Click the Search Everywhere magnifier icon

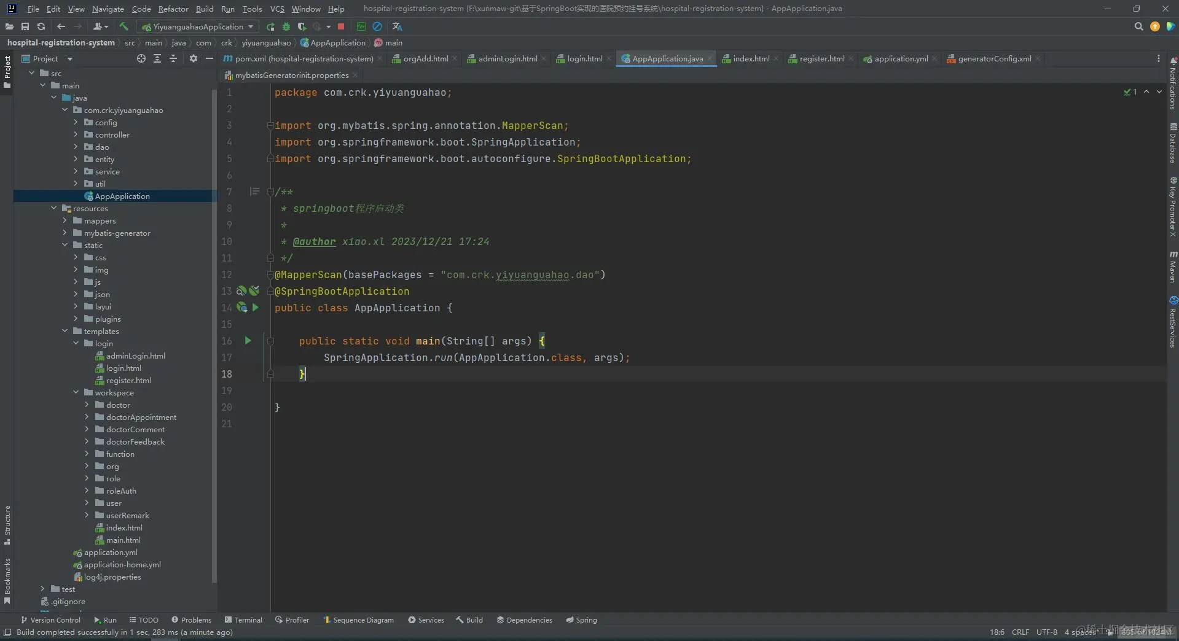(1138, 26)
